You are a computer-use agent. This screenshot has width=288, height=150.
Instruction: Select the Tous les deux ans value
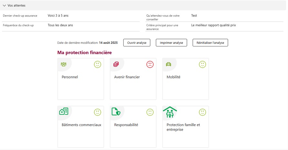pyautogui.click(x=60, y=25)
